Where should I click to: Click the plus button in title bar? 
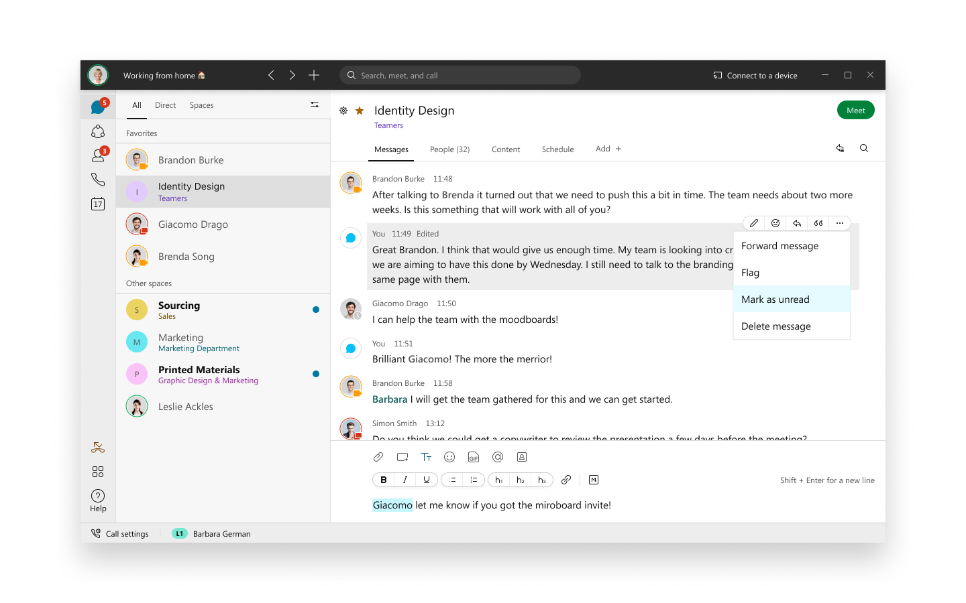point(314,75)
